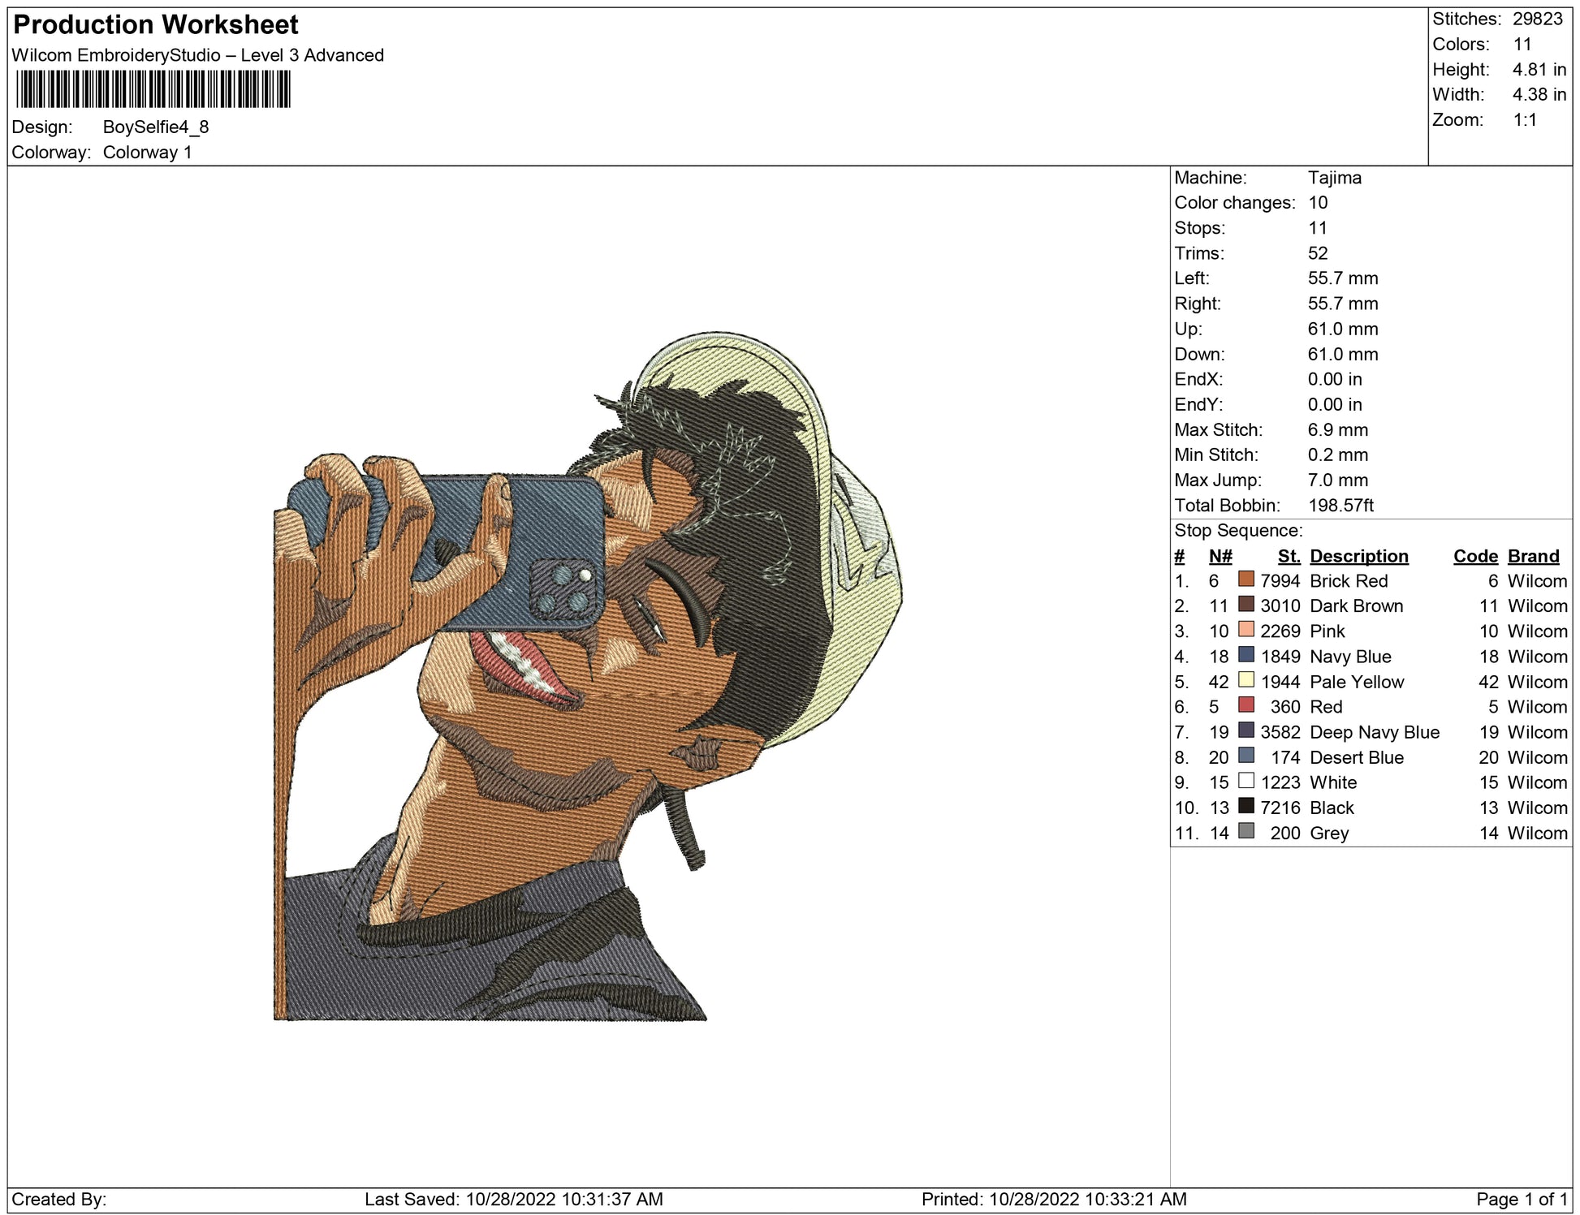Viewport: 1580px width, 1215px height.
Task: Click the Description column header
Action: (1358, 556)
